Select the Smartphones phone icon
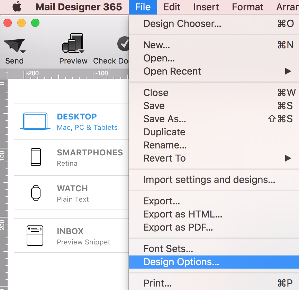Screen dimensions: 299x290 (36, 157)
